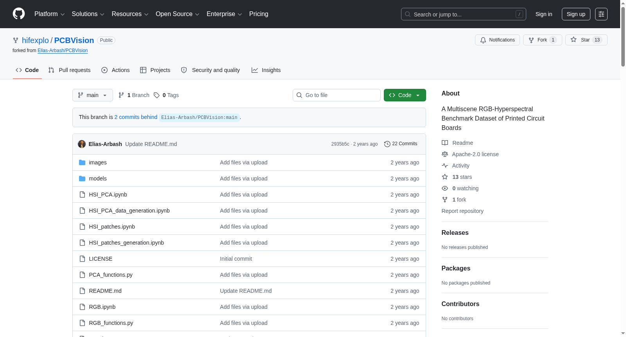The width and height of the screenshot is (626, 337).
Task: Click the Sign in link
Action: [x=544, y=14]
